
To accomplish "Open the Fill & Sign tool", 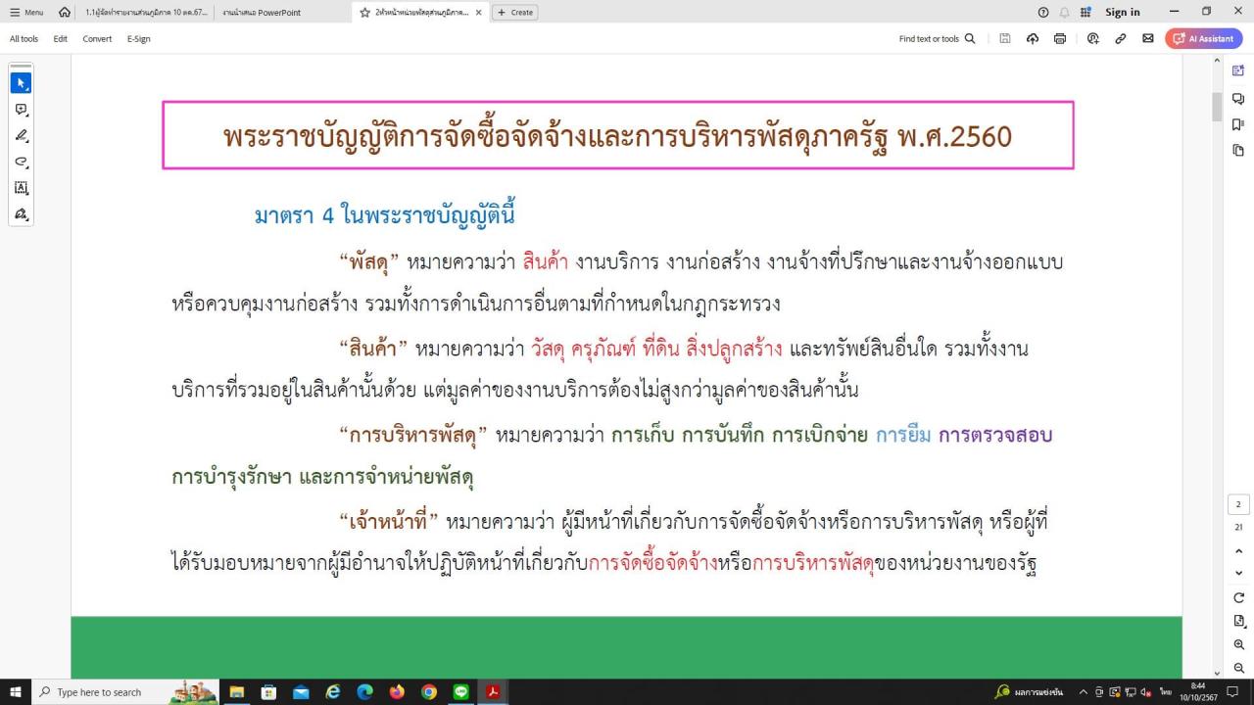I will pyautogui.click(x=22, y=213).
